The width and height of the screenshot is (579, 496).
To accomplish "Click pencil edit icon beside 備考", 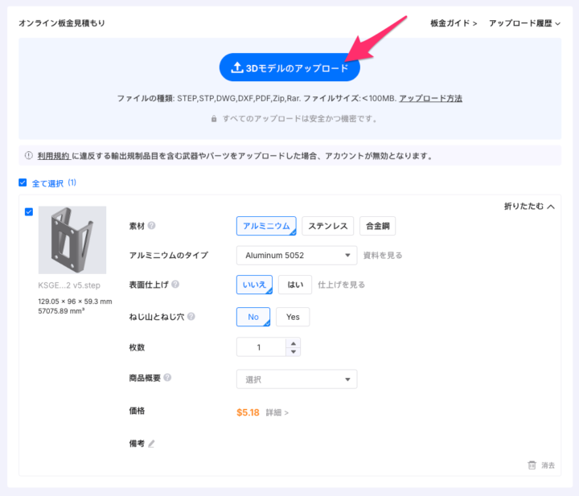I will (150, 443).
